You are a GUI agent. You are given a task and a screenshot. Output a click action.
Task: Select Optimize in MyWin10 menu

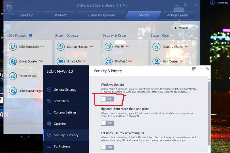pyautogui.click(x=66, y=124)
